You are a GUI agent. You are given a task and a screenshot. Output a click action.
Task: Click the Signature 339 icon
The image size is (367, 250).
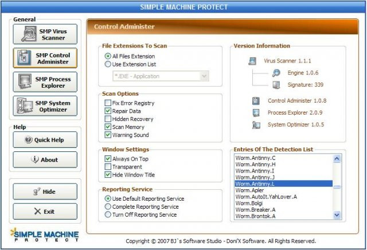click(x=276, y=85)
